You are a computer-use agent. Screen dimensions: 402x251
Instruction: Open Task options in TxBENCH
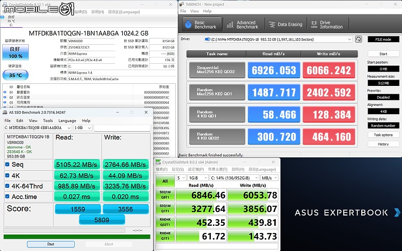pos(383,135)
